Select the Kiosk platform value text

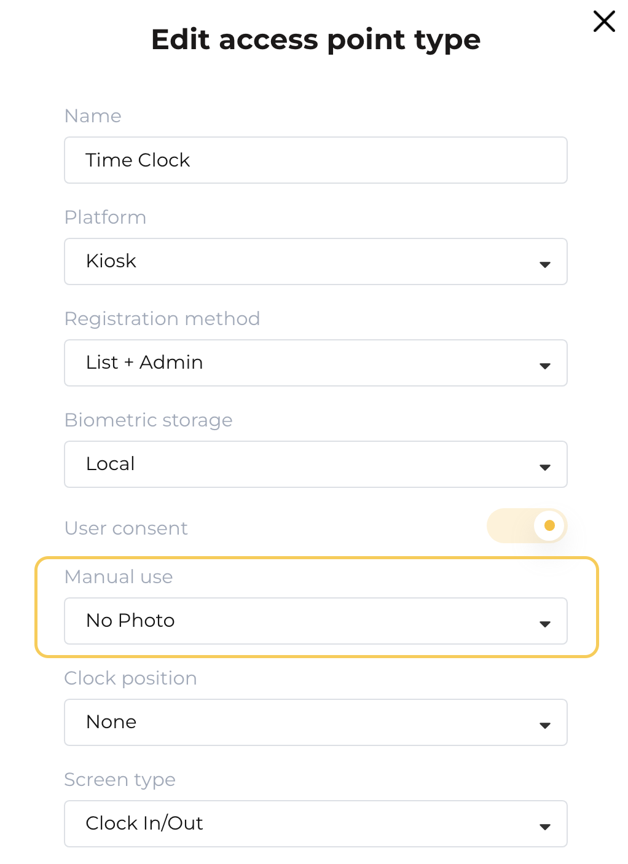pyautogui.click(x=111, y=261)
